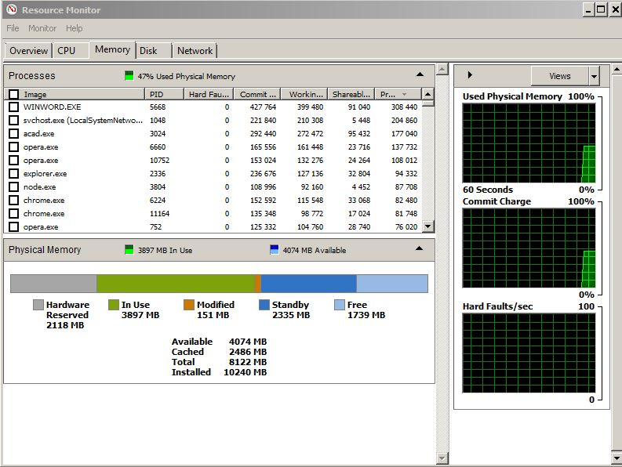
Task: Check the node.exe process checkbox
Action: pos(14,186)
